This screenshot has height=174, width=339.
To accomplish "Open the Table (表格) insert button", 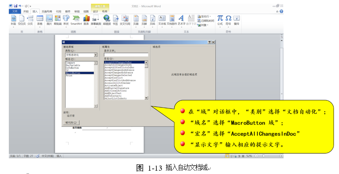I will (40, 21).
